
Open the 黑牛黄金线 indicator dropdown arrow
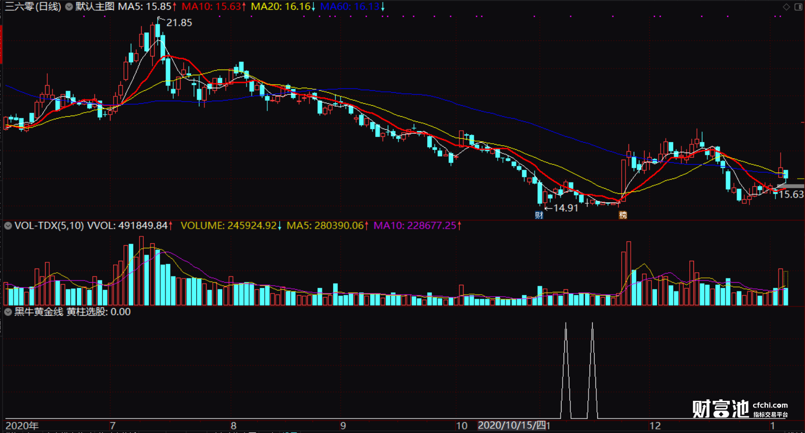pyautogui.click(x=8, y=312)
